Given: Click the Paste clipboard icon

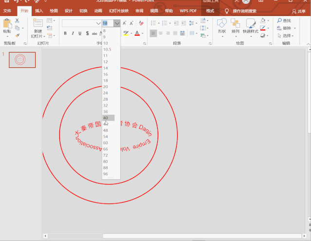Looking at the screenshot, I should pos(7,24).
